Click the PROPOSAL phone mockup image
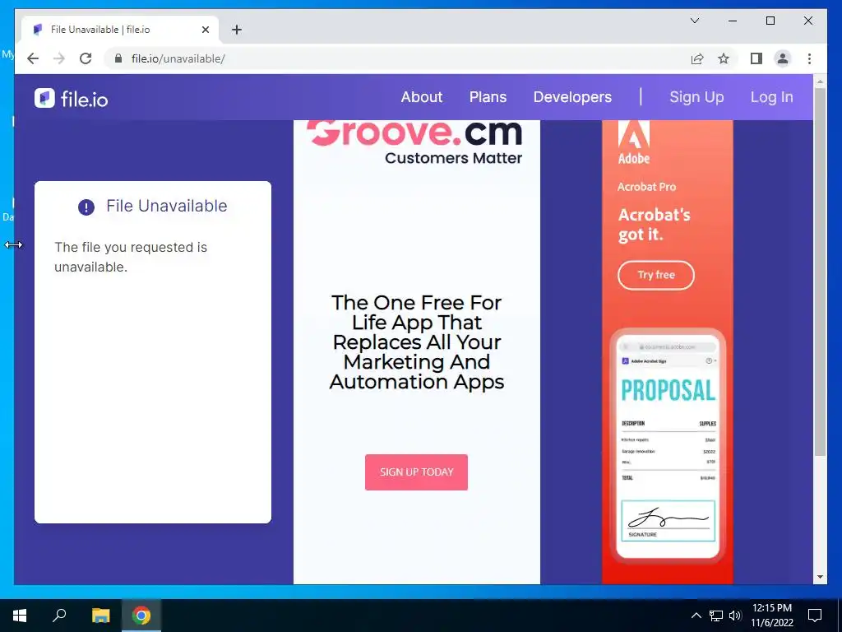 pyautogui.click(x=668, y=444)
